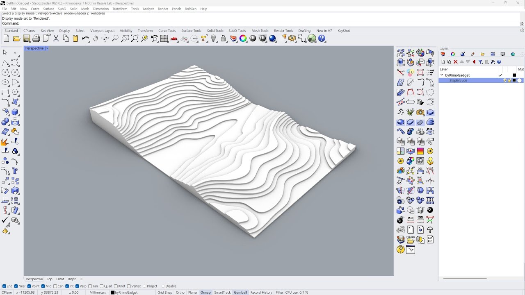The image size is (525, 295).
Task: Open the Perspective viewport title dropdown arrow
Action: (47, 48)
